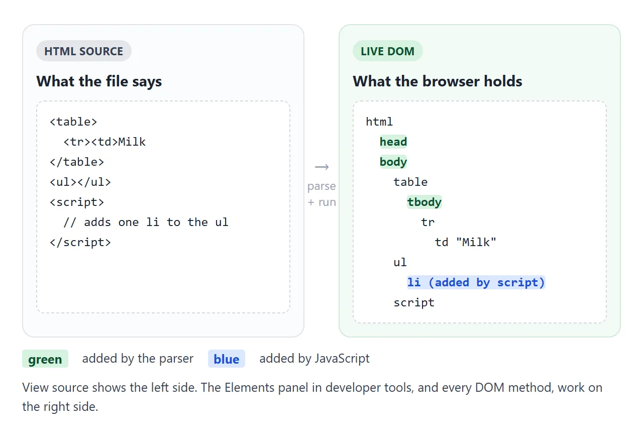Viewport: 643px width, 442px height.
Task: Click "added by JavaScript" legend text
Action: click(314, 359)
